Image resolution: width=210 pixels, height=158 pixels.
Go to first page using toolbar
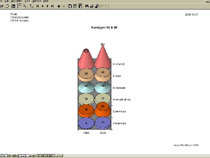coord(37,6)
